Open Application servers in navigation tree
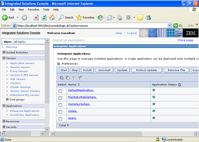199x142 pixels. (22, 63)
